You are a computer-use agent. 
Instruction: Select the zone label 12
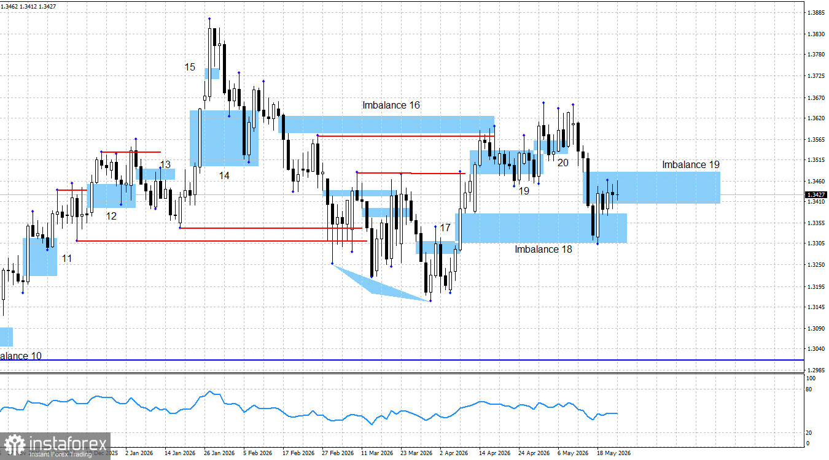point(111,216)
